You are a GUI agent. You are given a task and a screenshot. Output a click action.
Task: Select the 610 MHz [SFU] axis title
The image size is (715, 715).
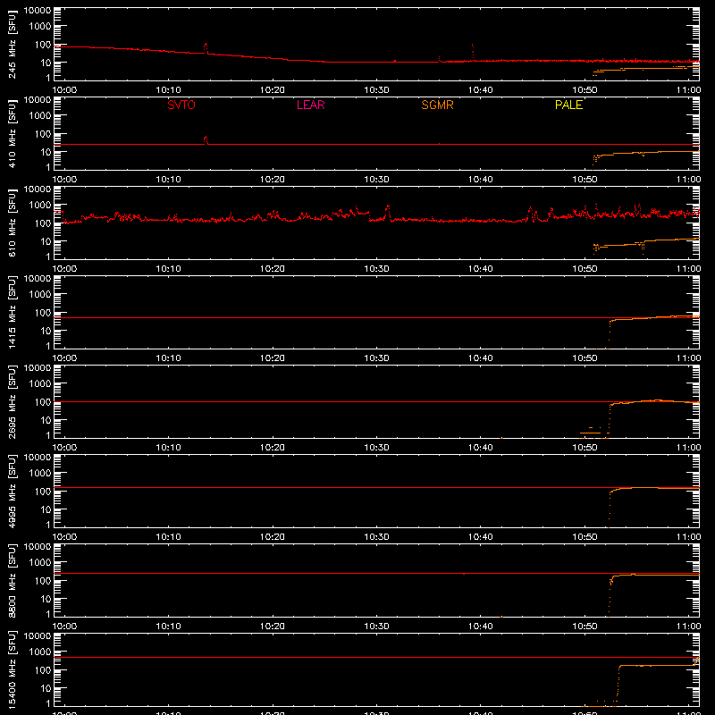[x=13, y=223]
